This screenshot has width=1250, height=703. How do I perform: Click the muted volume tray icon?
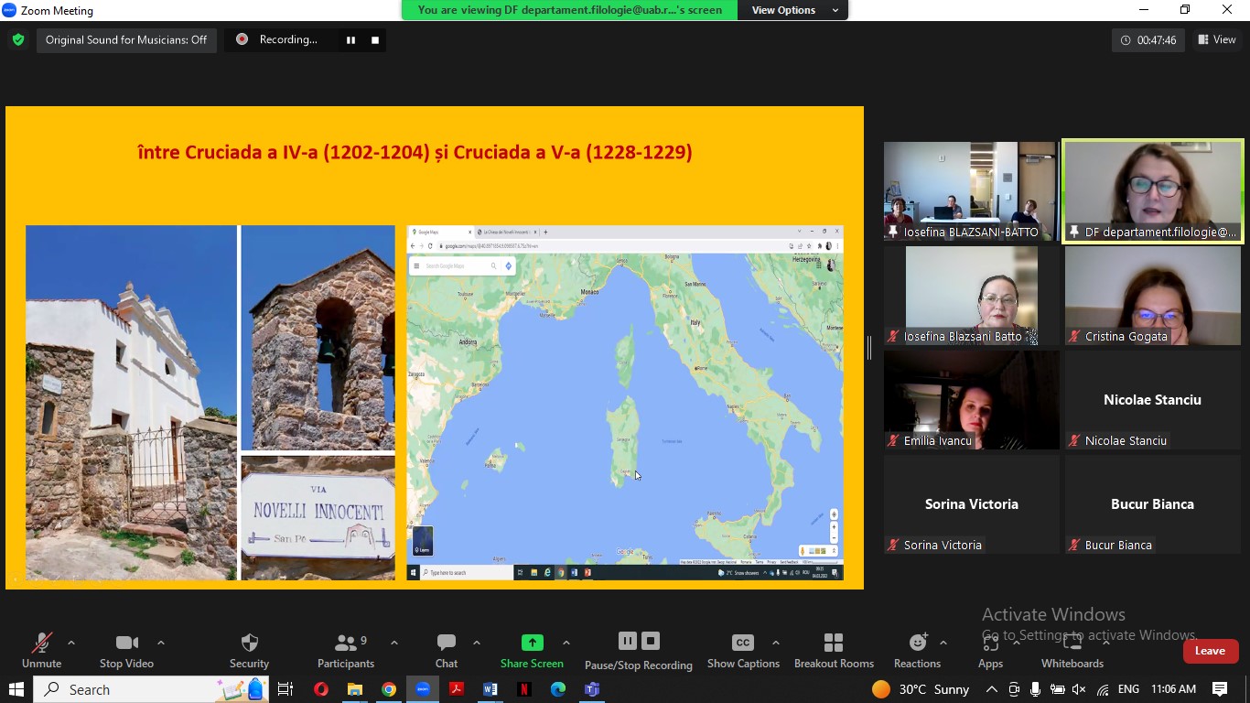pyautogui.click(x=1080, y=689)
